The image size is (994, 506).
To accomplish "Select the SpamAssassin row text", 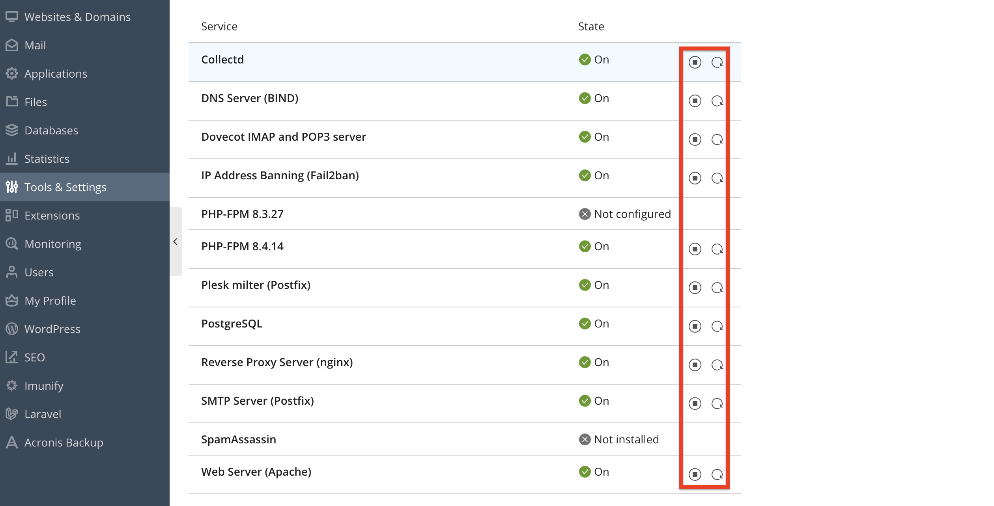I will [x=239, y=439].
